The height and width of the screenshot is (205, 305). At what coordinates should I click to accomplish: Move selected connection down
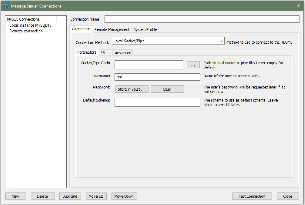(x=124, y=196)
